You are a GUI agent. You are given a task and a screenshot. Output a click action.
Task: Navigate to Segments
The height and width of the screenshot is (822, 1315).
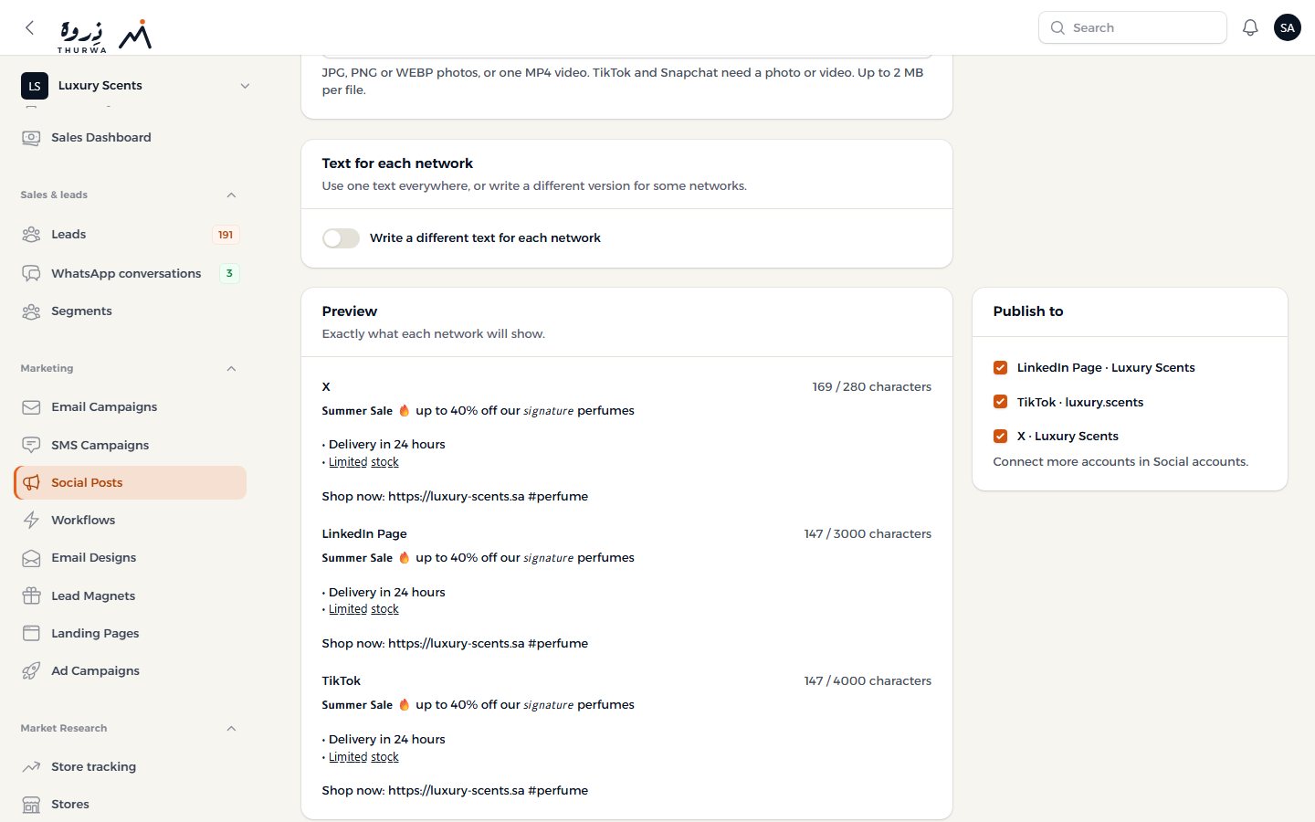(131, 311)
